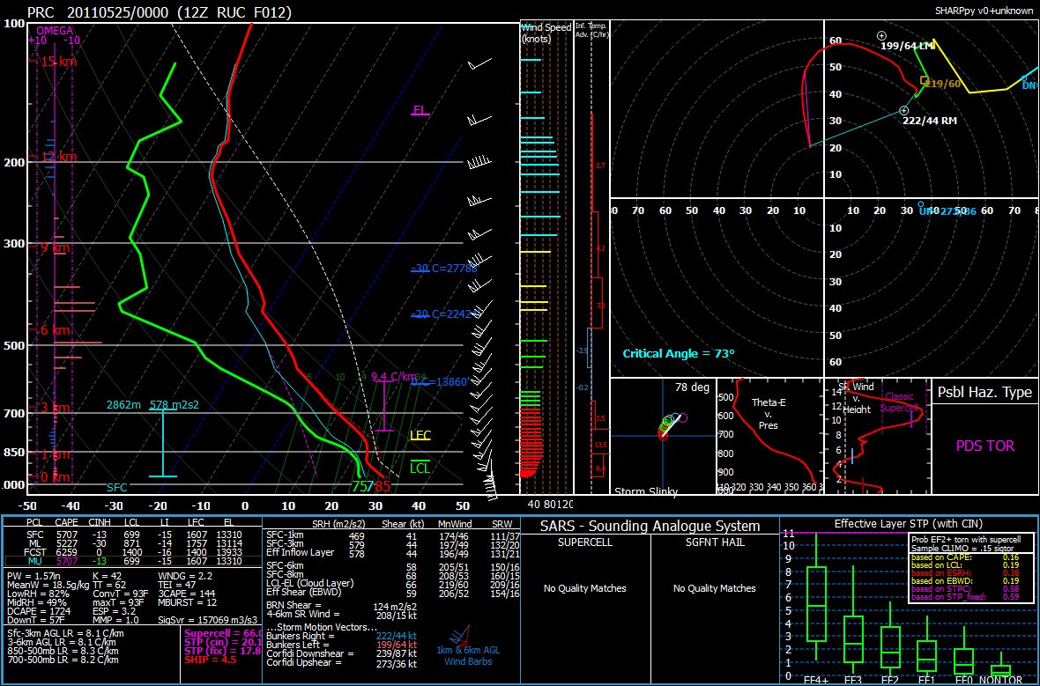Click the Inf. Temp. Adv. panel title
This screenshot has width=1040, height=686.
click(591, 29)
